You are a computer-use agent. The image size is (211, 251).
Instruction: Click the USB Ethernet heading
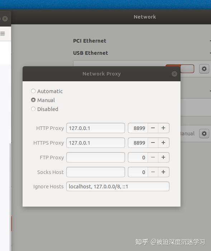[x=91, y=53]
